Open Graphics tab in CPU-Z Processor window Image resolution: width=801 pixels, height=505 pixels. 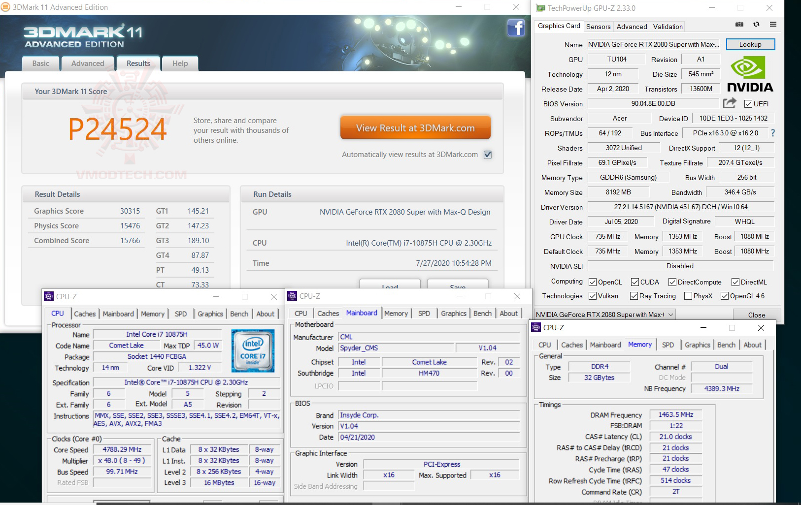[210, 314]
